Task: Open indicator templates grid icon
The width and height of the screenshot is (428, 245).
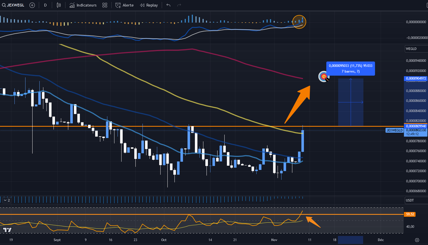Action: [105, 5]
